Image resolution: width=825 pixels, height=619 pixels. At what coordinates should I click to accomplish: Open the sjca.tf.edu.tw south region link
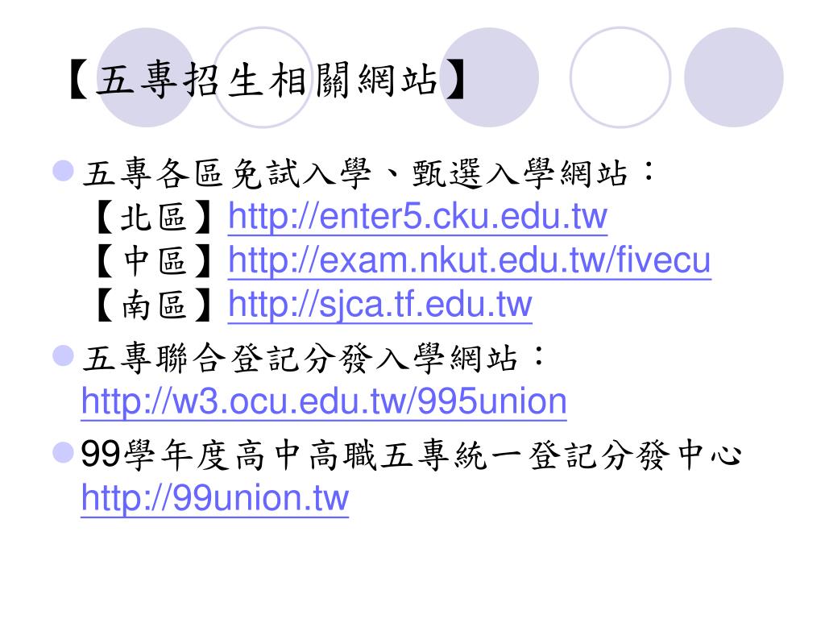(380, 305)
